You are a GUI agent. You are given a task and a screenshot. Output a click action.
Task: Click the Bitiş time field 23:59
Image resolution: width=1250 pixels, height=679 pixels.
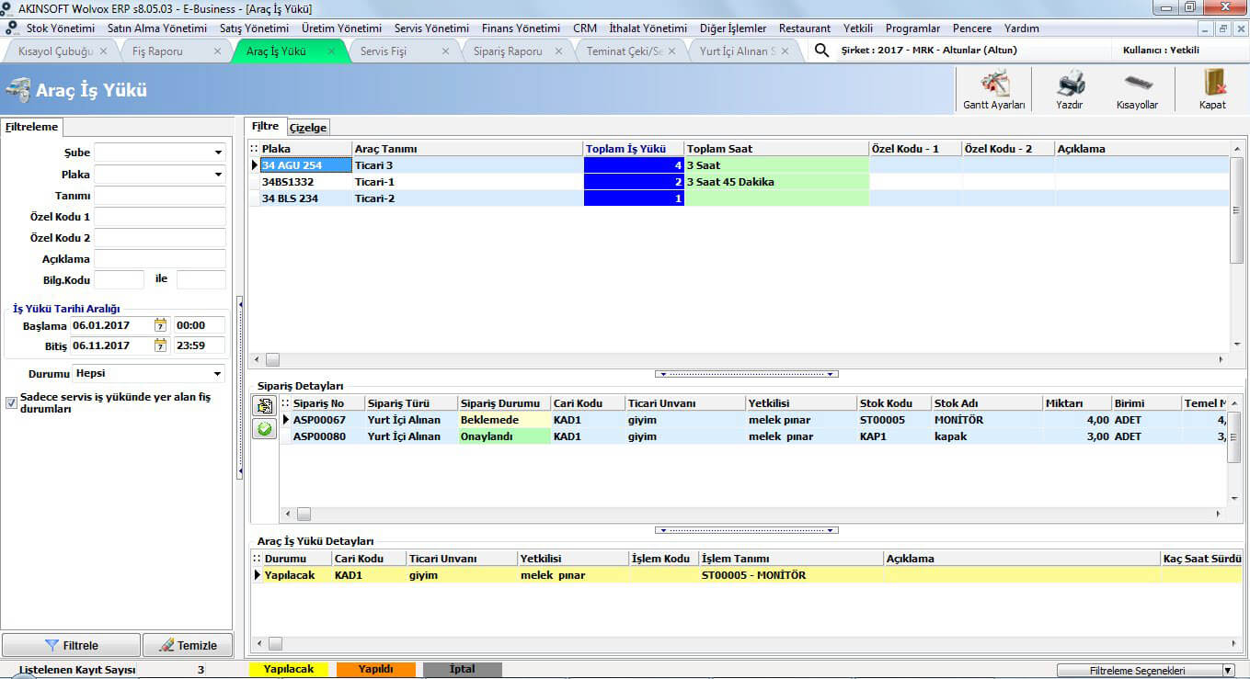200,346
